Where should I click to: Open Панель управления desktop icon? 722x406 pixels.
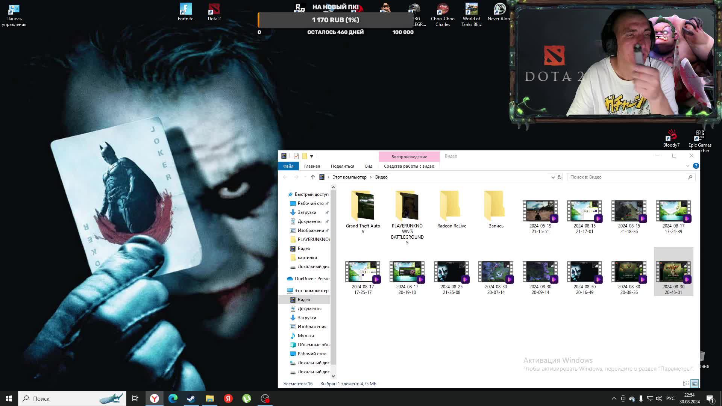tap(14, 15)
